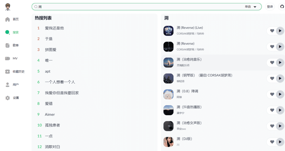Play the 溯 (DJ版) track

tap(280, 142)
